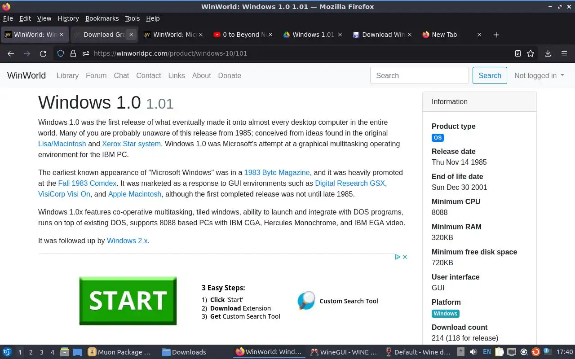Viewport: 575px width, 359px height.
Task: Click the Firefox logo in title bar
Action: (x=6, y=6)
